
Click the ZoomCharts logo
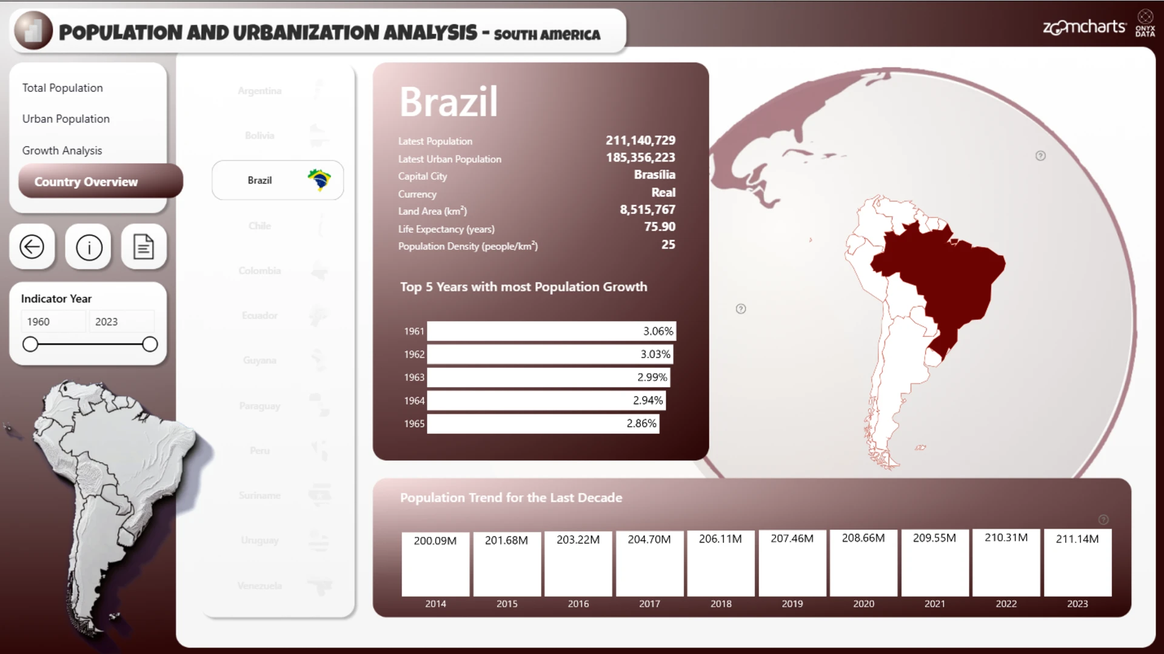(x=1084, y=27)
